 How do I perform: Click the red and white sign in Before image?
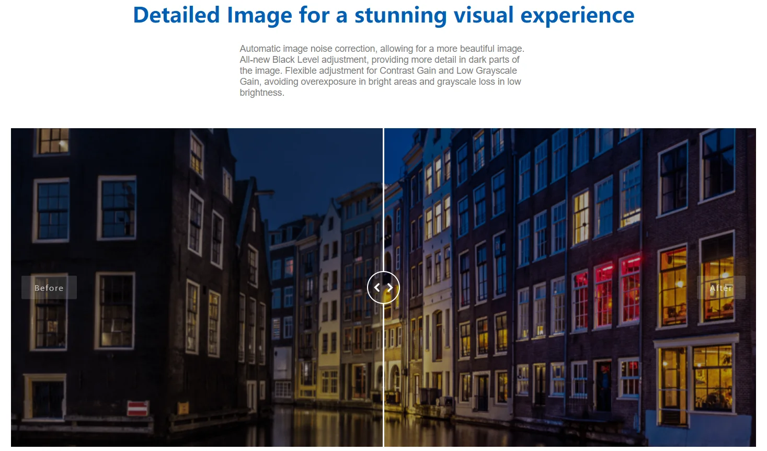(x=138, y=408)
